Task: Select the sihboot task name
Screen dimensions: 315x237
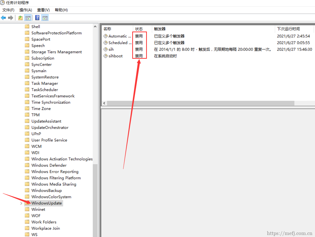Action: pos(116,56)
